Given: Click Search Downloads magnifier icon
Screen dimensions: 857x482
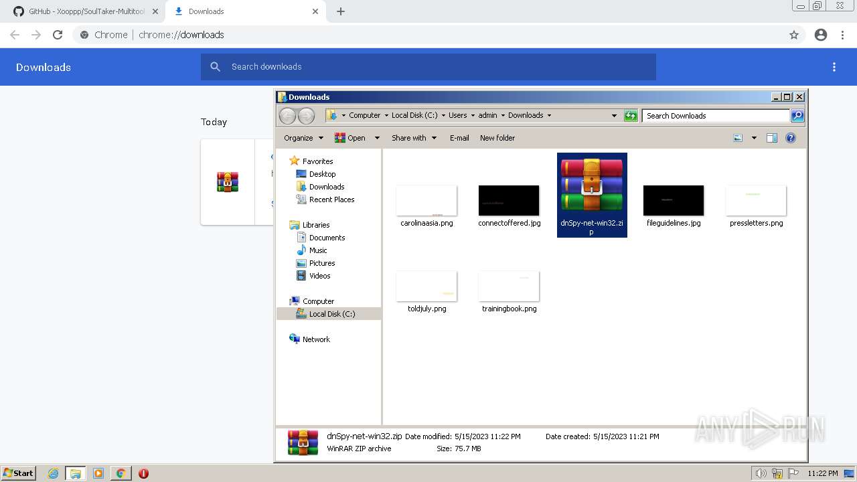Looking at the screenshot, I should [x=797, y=116].
